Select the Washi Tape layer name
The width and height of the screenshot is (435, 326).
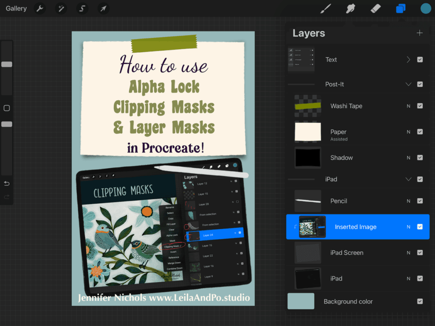click(x=346, y=106)
